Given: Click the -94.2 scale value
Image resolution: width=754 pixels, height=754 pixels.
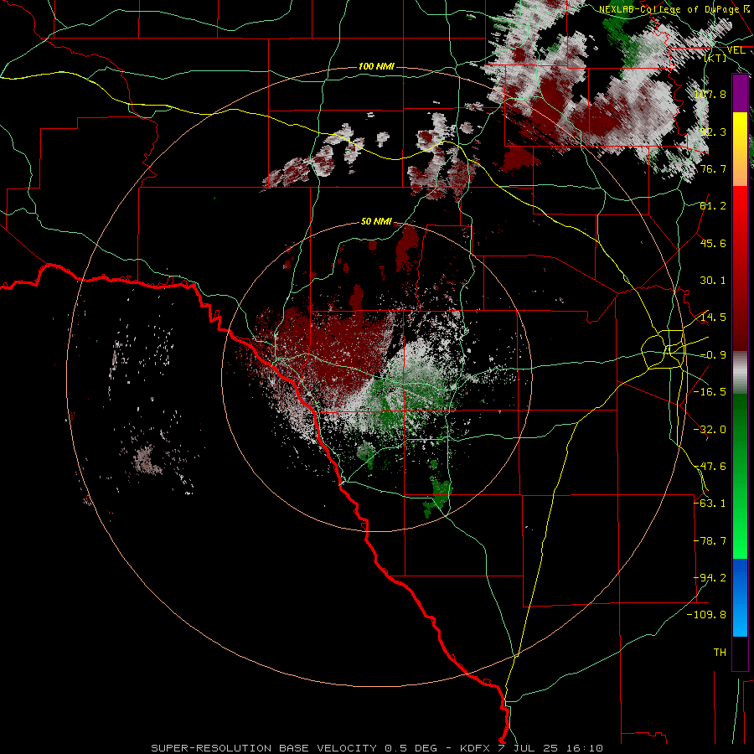Looking at the screenshot, I should (x=710, y=577).
